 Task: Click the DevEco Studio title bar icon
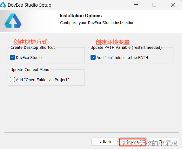[x=3, y=5]
